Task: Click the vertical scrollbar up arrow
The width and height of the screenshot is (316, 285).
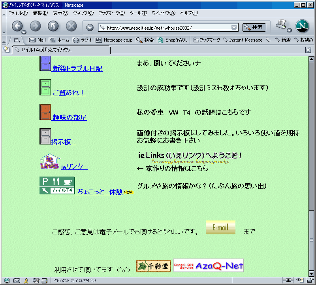Action: pos(311,59)
